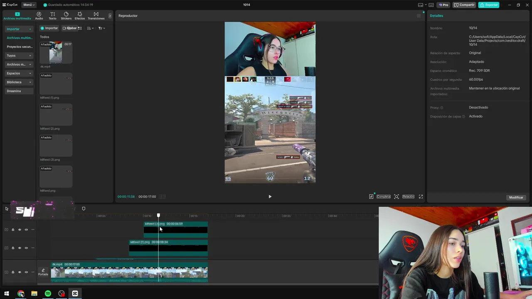
Task: Open the layout selector icon
Action: [x=420, y=5]
